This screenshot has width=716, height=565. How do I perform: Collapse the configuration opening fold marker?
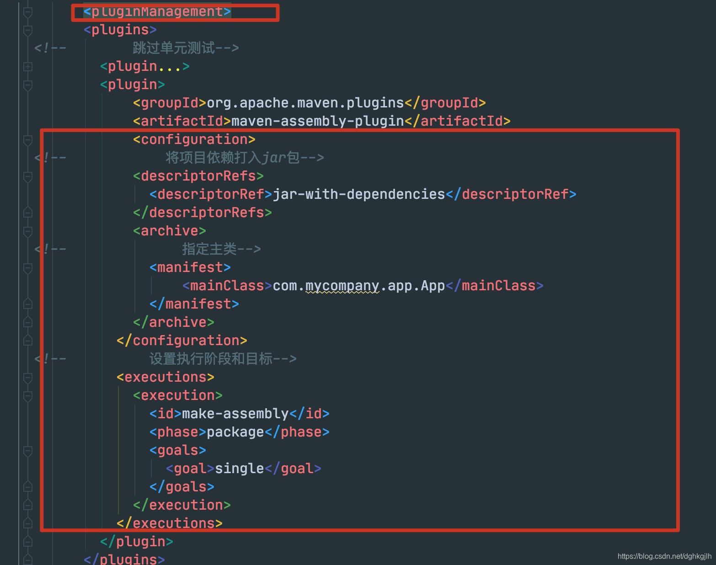[28, 140]
